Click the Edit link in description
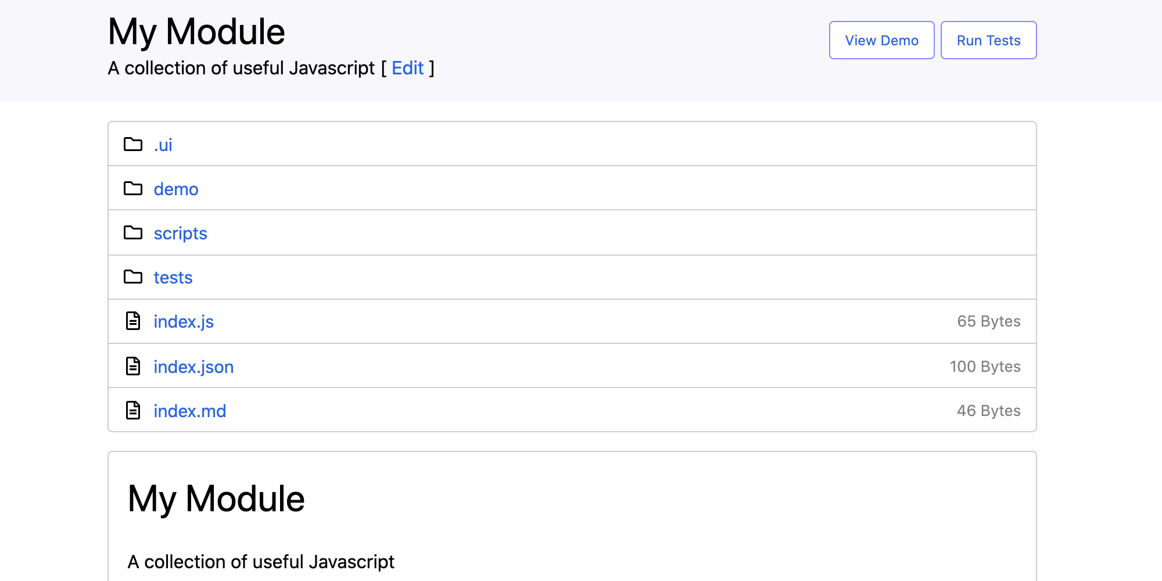 407,68
